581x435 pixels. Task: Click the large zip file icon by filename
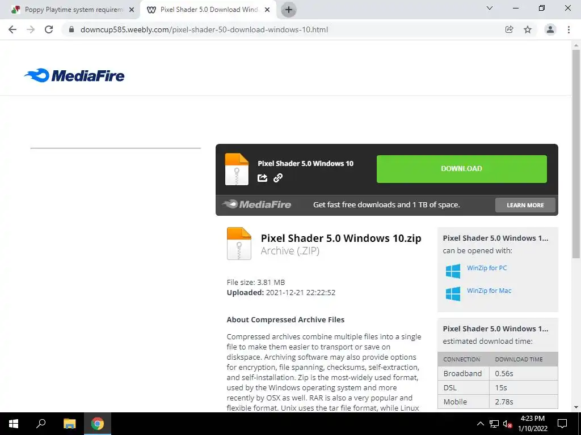click(x=239, y=244)
